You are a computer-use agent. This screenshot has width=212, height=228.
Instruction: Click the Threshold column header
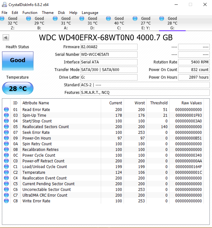(x=158, y=103)
